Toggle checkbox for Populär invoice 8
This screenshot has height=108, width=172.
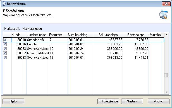pyautogui.click(x=5, y=44)
